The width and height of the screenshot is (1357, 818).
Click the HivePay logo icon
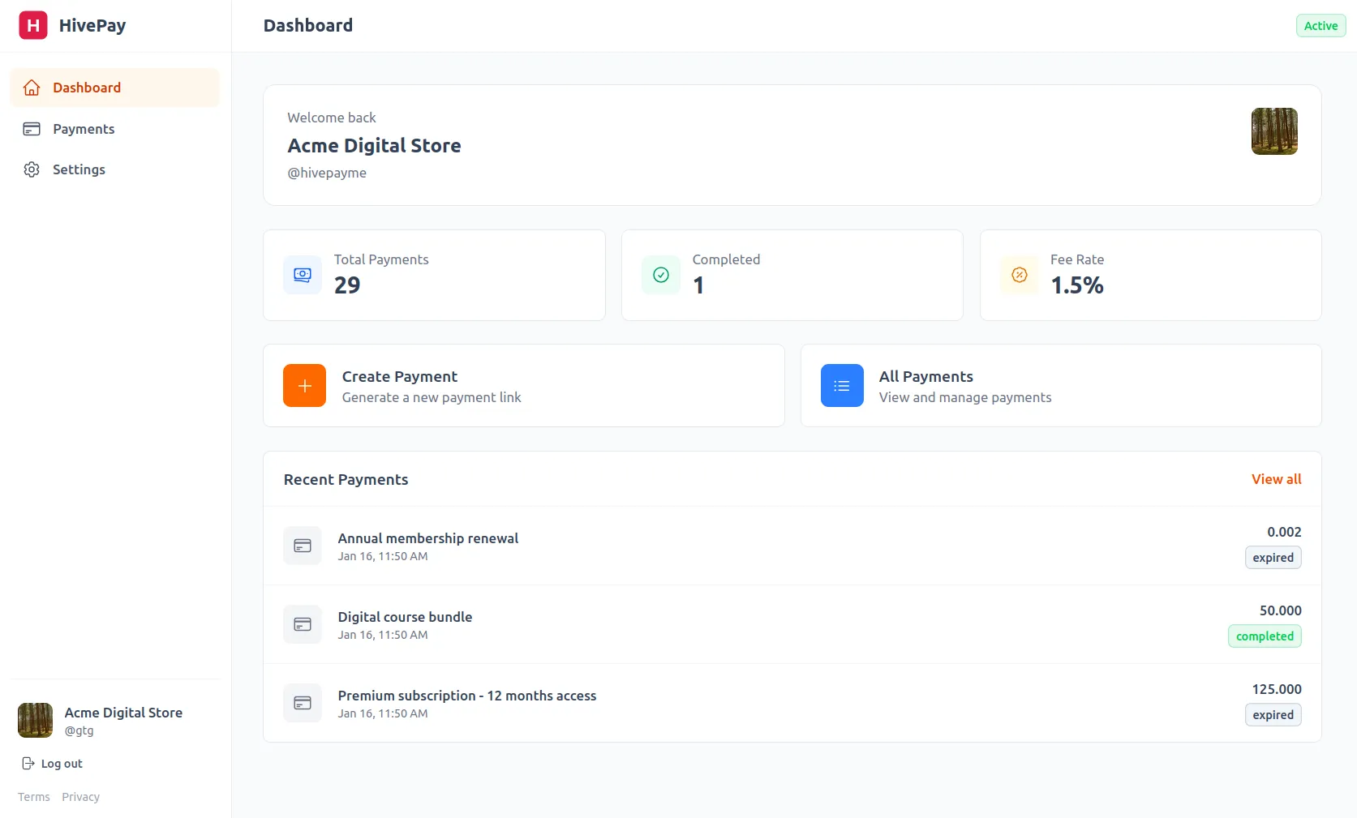coord(32,25)
